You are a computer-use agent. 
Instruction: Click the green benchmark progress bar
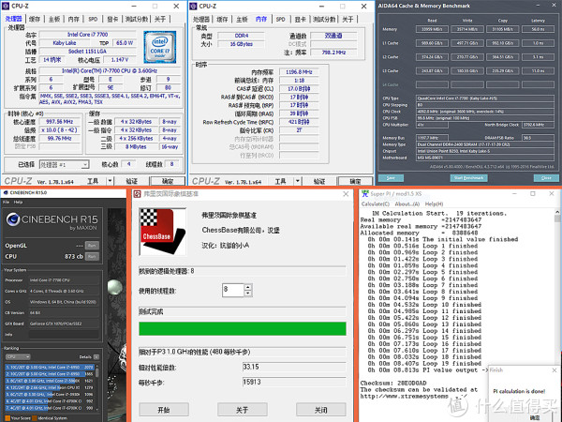243,329
